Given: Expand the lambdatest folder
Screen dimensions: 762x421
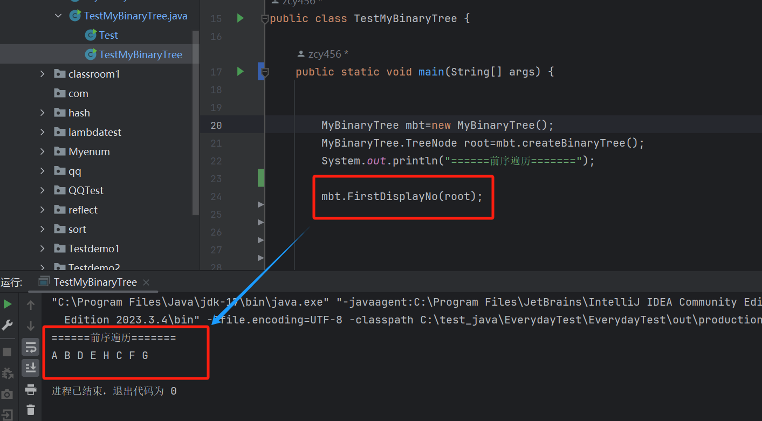Looking at the screenshot, I should (43, 132).
